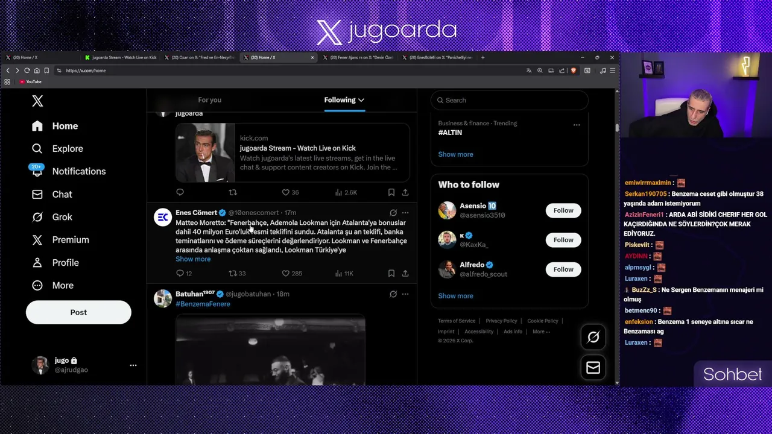772x434 pixels.
Task: Repost the jugoarda stream post
Action: (x=233, y=192)
